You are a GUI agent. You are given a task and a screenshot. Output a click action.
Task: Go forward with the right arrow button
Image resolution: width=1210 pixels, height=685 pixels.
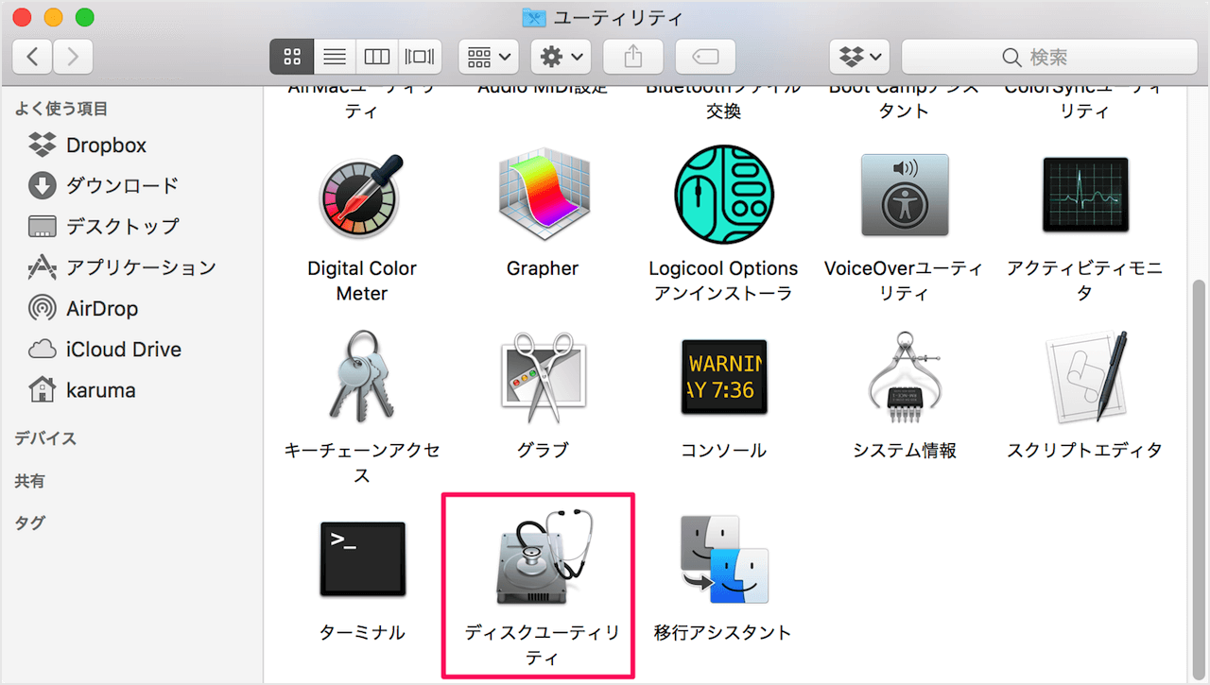[x=73, y=57]
